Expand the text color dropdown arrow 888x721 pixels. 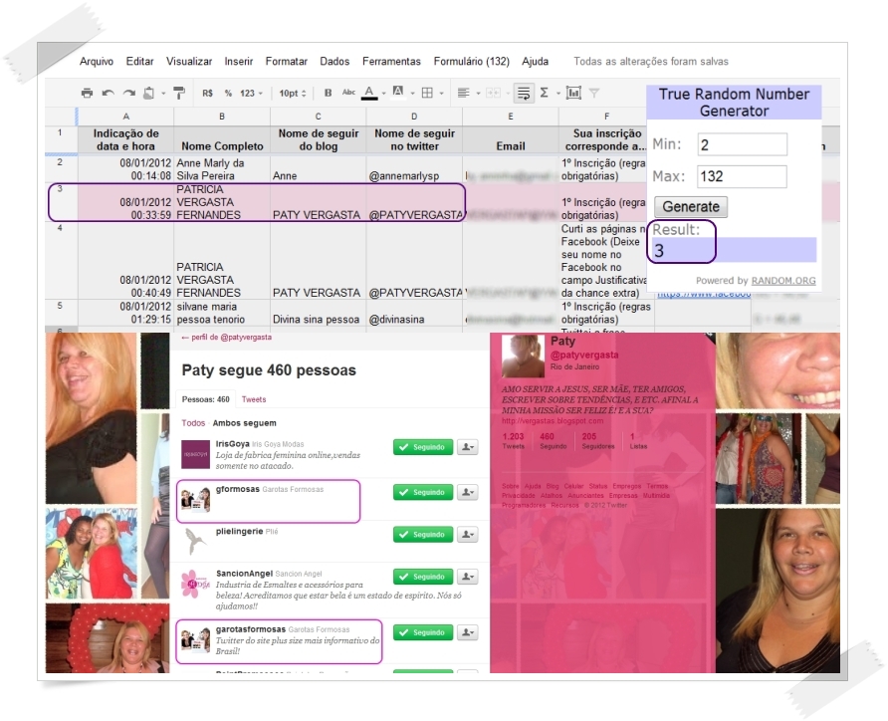383,94
